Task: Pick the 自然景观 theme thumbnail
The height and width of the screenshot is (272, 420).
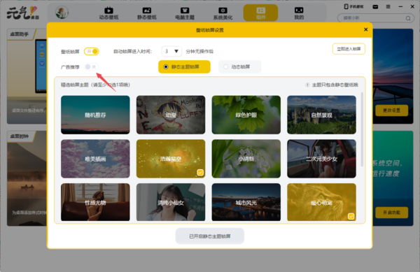Action: 321,115
